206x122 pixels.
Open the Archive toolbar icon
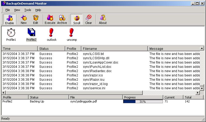coord(62,20)
